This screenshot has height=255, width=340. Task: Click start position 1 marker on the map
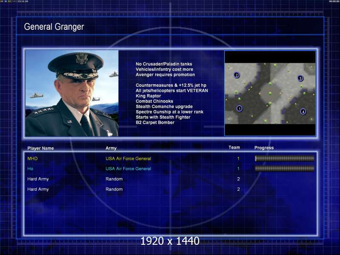pos(239,108)
